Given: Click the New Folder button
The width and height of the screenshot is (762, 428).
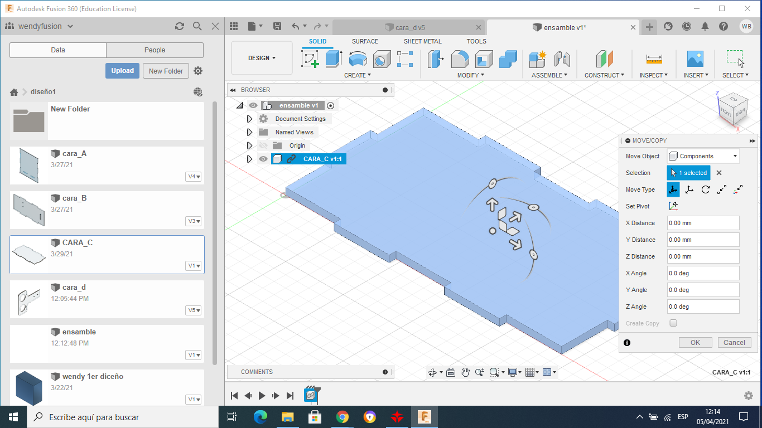Looking at the screenshot, I should coord(166,71).
